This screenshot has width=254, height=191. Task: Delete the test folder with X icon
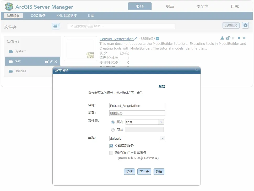click(56, 62)
